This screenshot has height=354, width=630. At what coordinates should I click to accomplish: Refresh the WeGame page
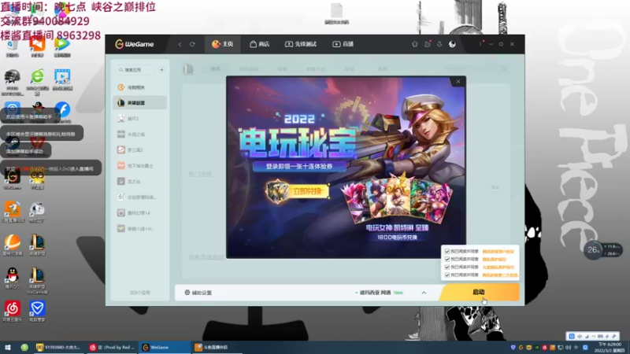coord(192,44)
